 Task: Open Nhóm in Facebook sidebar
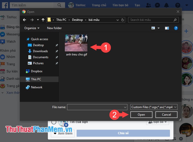point(8,57)
